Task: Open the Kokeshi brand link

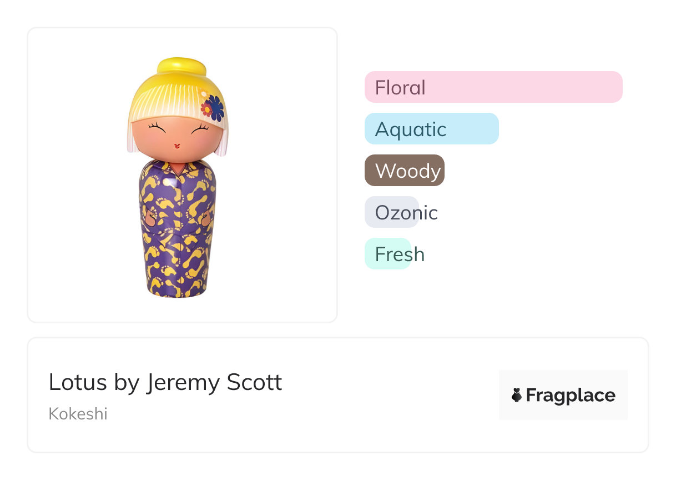Action: click(78, 414)
